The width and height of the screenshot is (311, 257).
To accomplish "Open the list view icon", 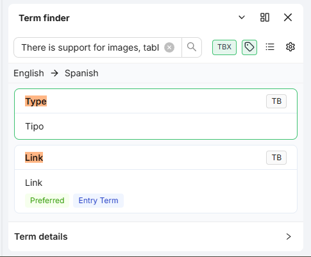I will click(270, 47).
